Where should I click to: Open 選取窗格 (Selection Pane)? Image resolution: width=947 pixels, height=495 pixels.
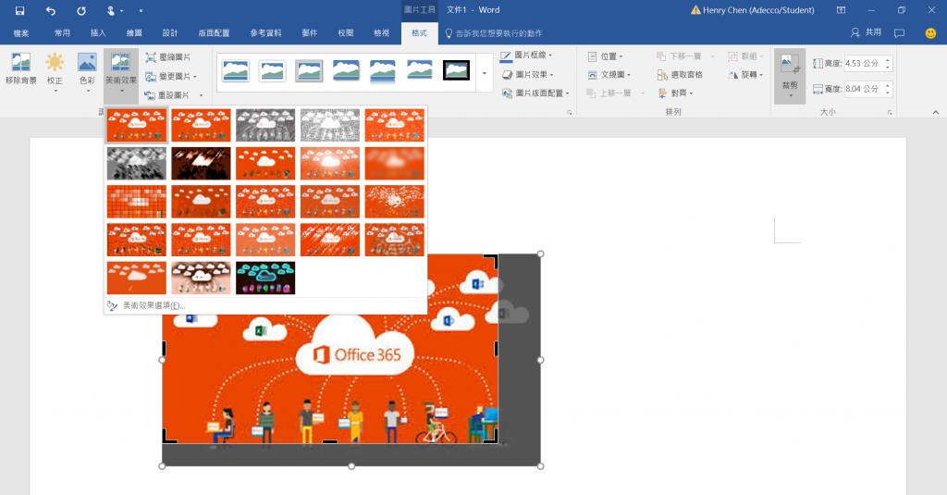coord(680,74)
